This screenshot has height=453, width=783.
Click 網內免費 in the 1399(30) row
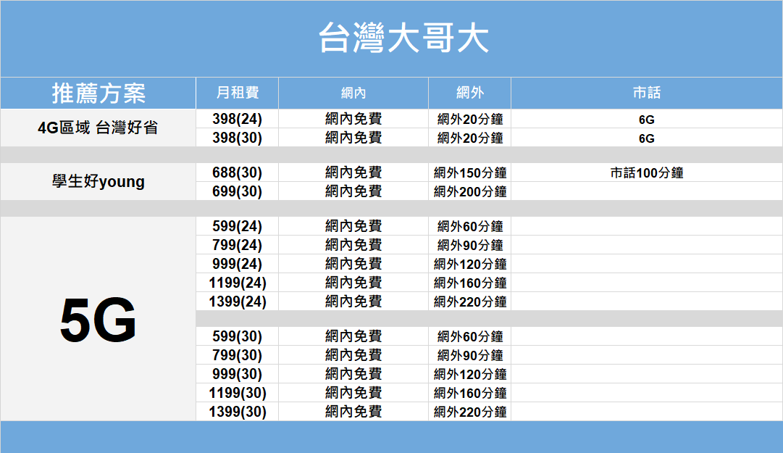(x=353, y=412)
